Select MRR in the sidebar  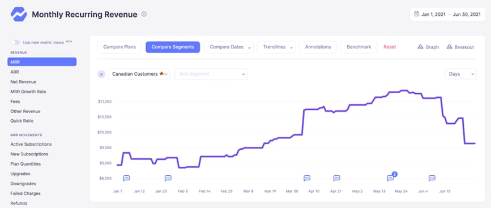point(42,62)
